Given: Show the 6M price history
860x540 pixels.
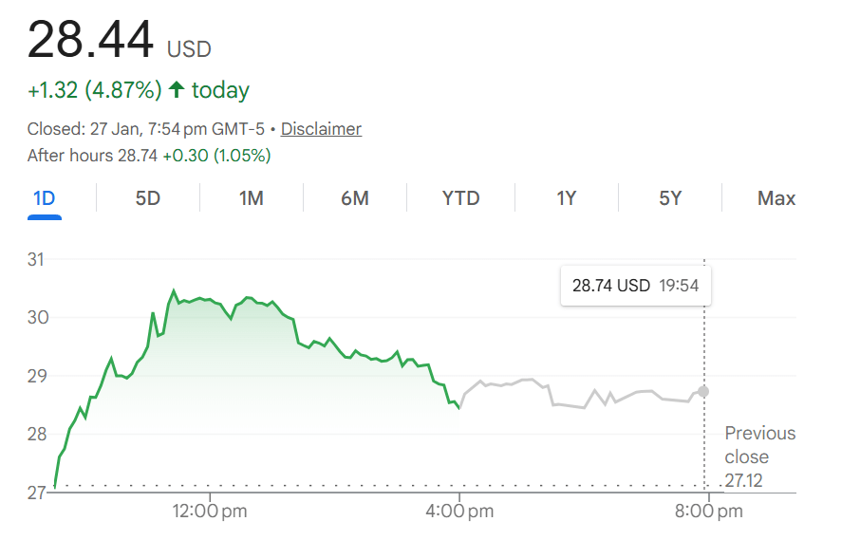Looking at the screenshot, I should (354, 198).
